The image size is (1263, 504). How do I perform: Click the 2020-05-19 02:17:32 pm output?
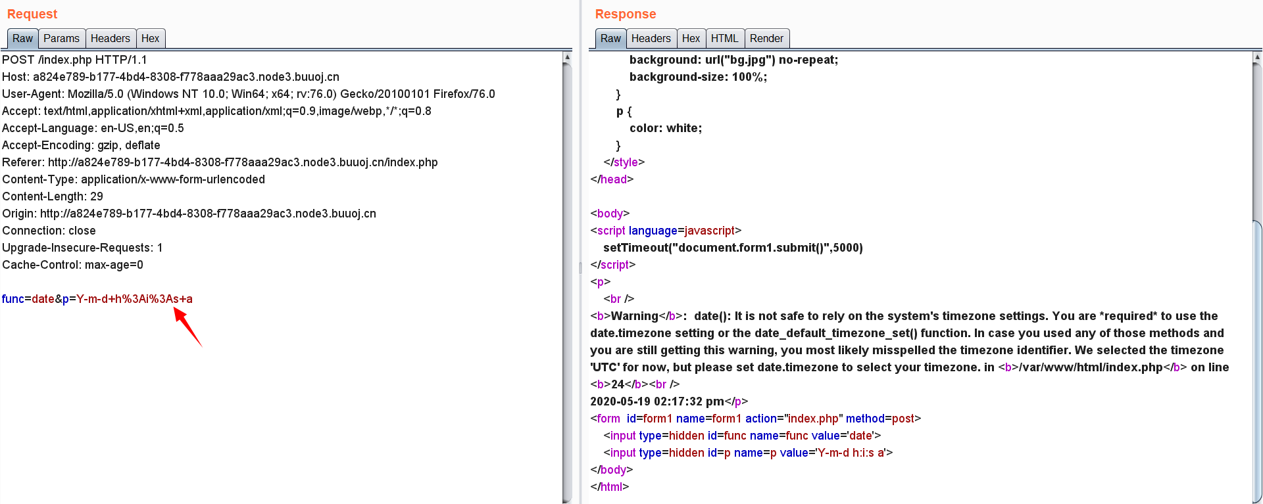(657, 401)
